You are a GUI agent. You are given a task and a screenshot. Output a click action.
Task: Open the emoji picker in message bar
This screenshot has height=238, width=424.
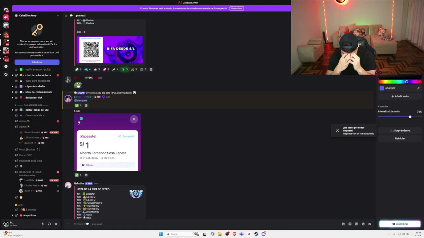(x=363, y=224)
